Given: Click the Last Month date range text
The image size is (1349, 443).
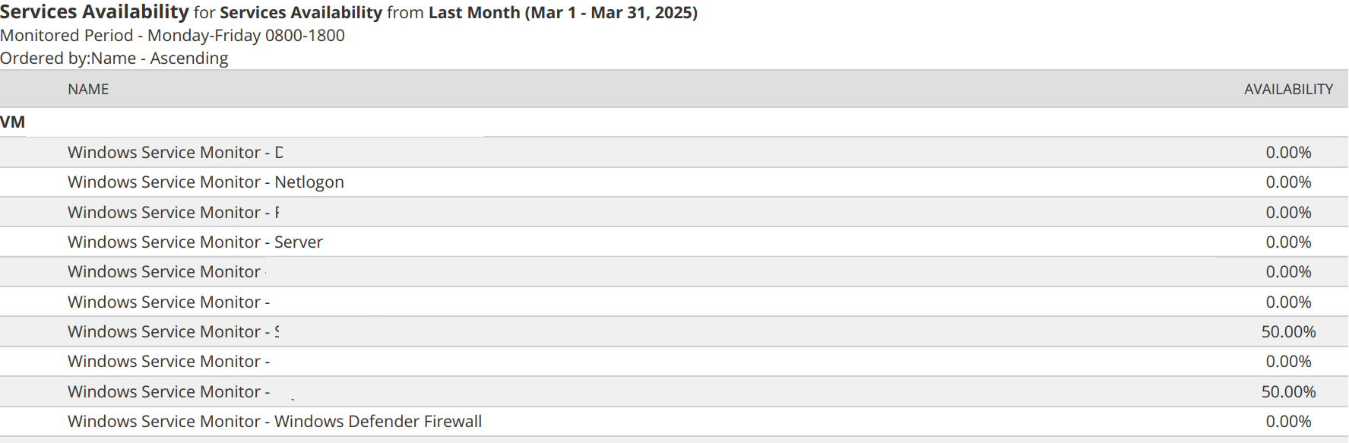Looking at the screenshot, I should 562,13.
